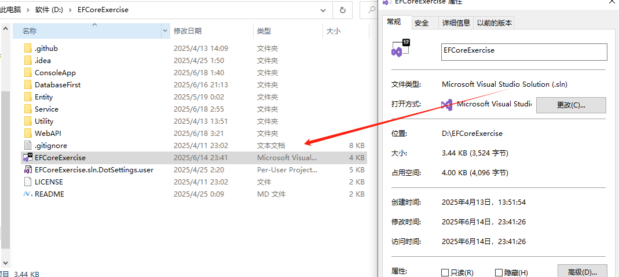619x277 pixels.
Task: Sort by the 修改日期 column header
Action: (x=211, y=31)
